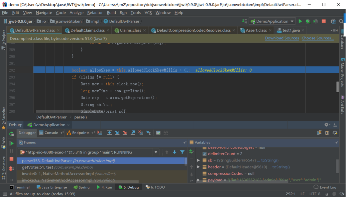
Task: Stop the application with top red square
Action: coord(324,21)
